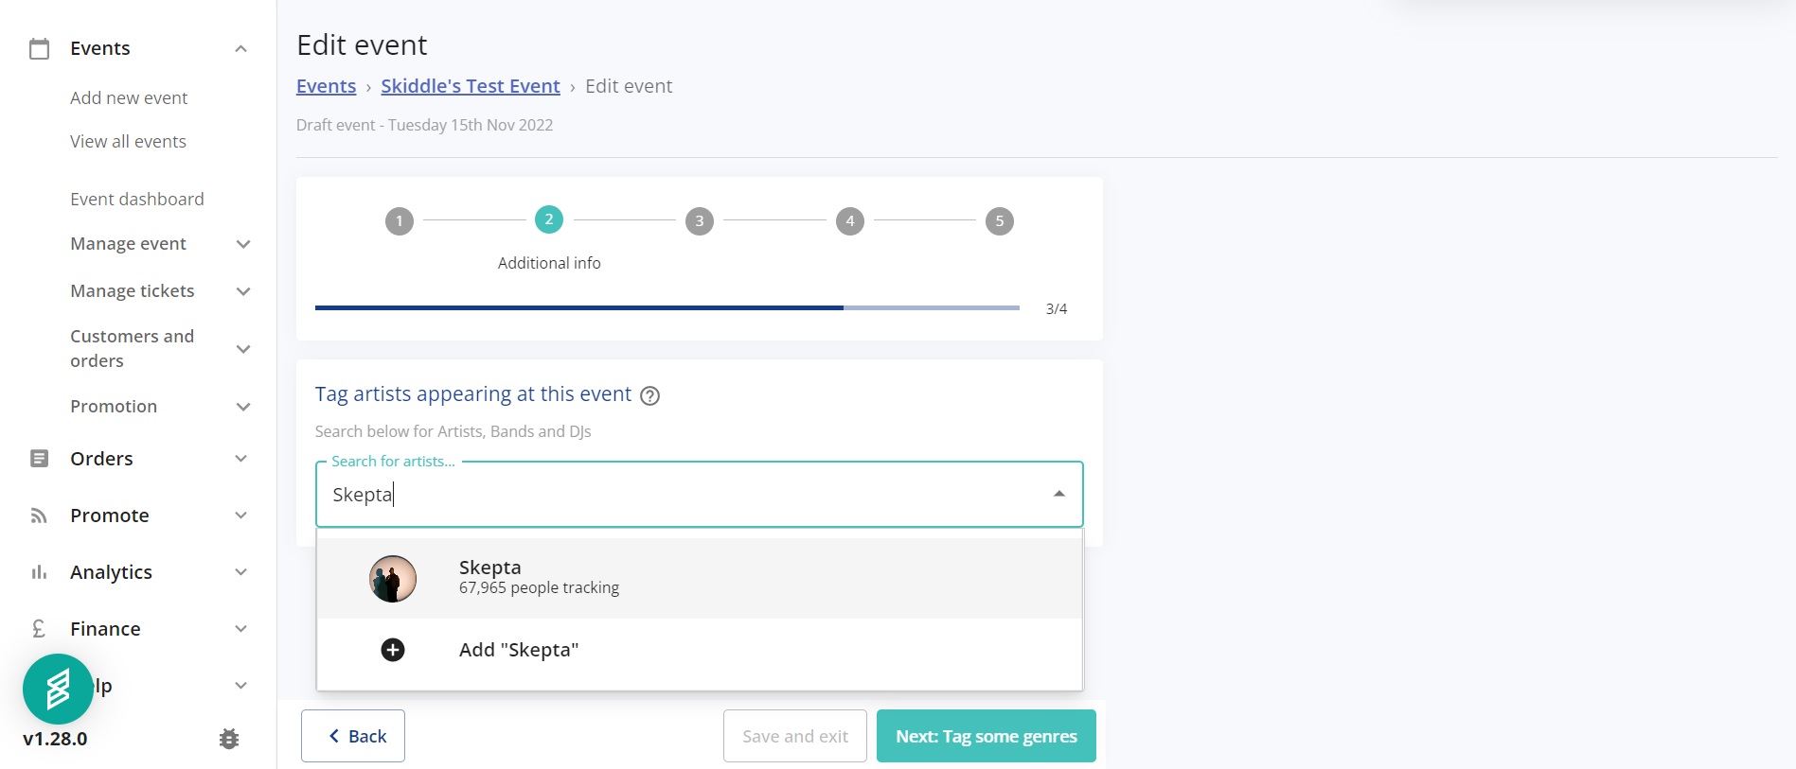
Task: Click the Search for artists input field
Action: click(x=699, y=494)
